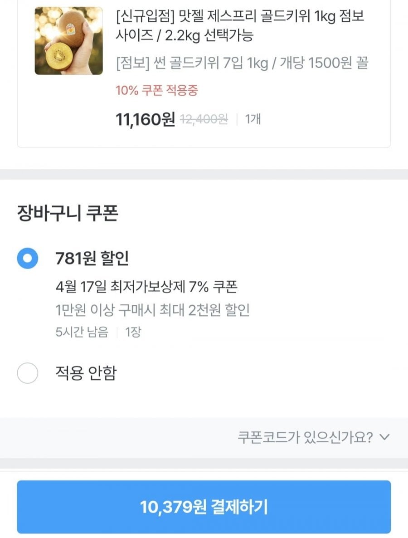Screen dimensions: 408x538
Task: Tap the 10% 쿠폰 적용중 notice
Action: (157, 90)
